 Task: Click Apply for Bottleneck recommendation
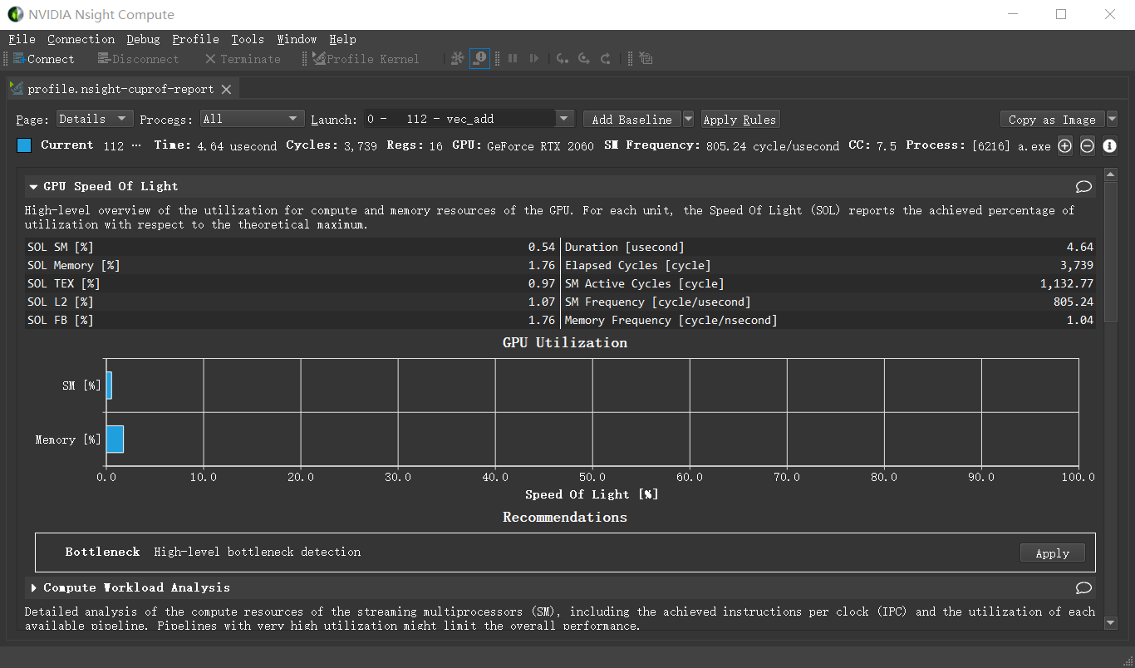point(1052,553)
